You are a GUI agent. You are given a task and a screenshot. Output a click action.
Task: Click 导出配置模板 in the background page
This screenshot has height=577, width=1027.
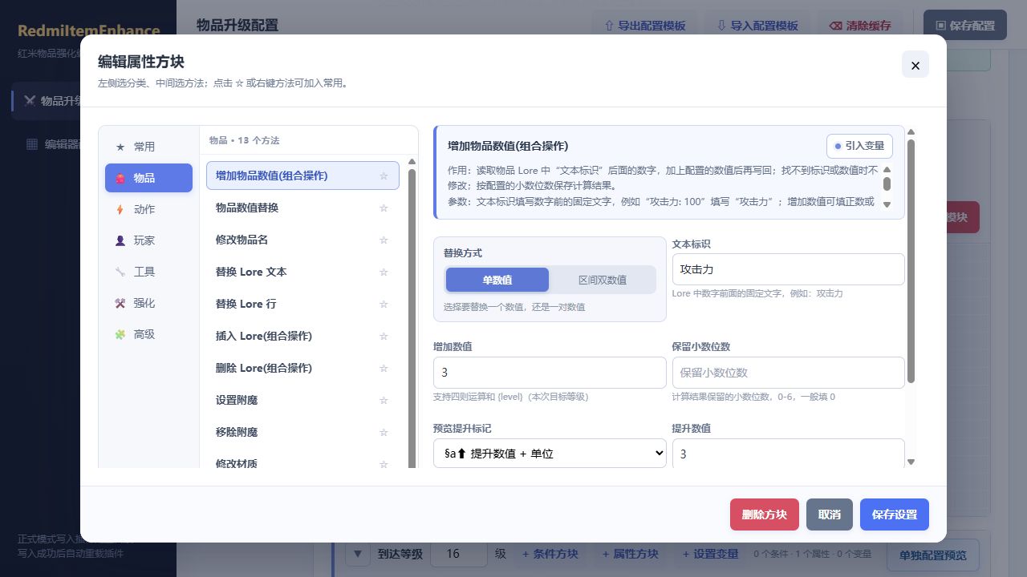click(645, 26)
